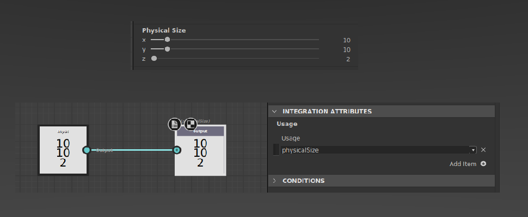Click the Physical Size x slider handle
The width and height of the screenshot is (528, 217).
coord(167,40)
